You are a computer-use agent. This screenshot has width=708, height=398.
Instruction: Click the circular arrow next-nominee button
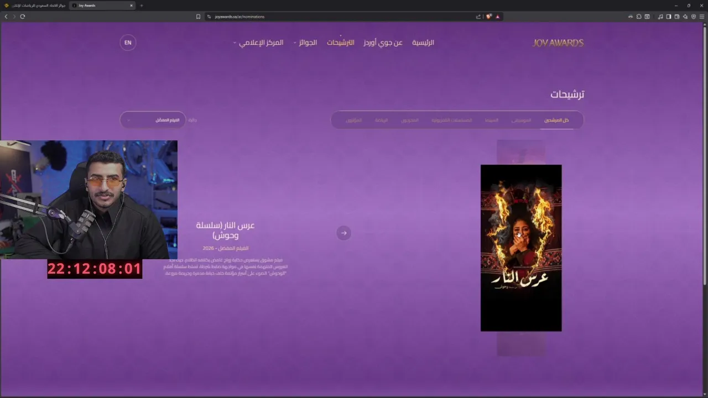tap(344, 233)
